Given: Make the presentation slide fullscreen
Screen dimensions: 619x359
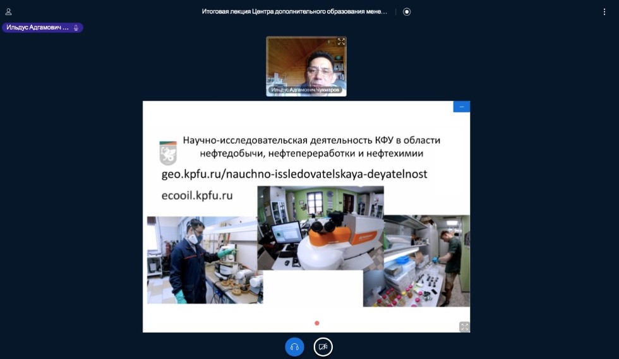Looking at the screenshot, I should tap(464, 326).
